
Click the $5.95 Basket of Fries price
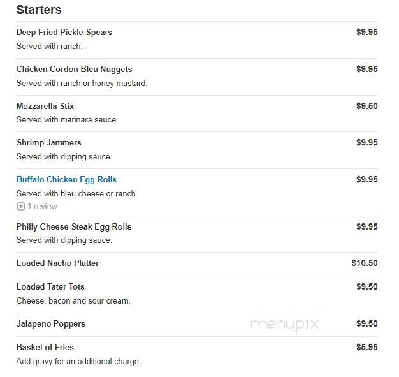(x=366, y=348)
